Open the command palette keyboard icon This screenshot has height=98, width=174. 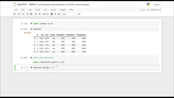tap(79, 14)
